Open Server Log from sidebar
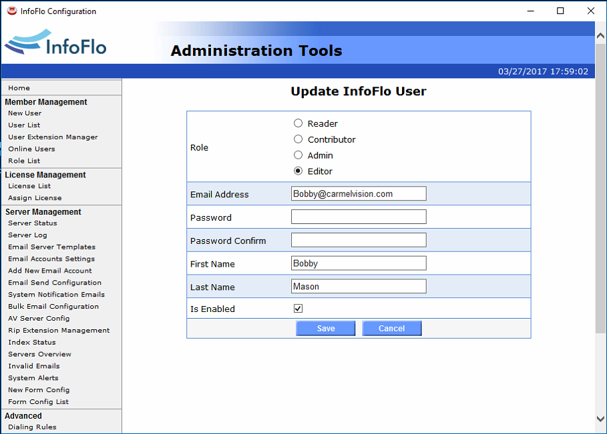607x434 pixels. click(27, 235)
